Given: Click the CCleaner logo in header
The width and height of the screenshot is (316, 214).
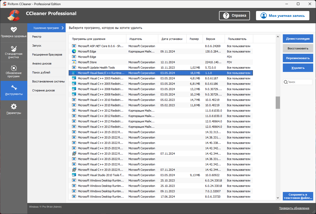Looking at the screenshot, I should coord(14,15).
